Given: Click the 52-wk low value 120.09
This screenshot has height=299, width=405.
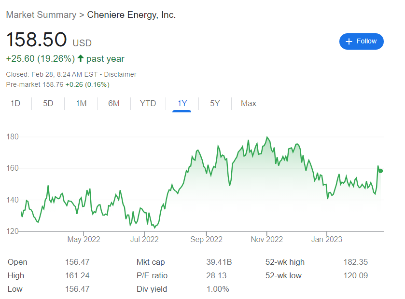Looking at the screenshot, I should click(356, 275).
